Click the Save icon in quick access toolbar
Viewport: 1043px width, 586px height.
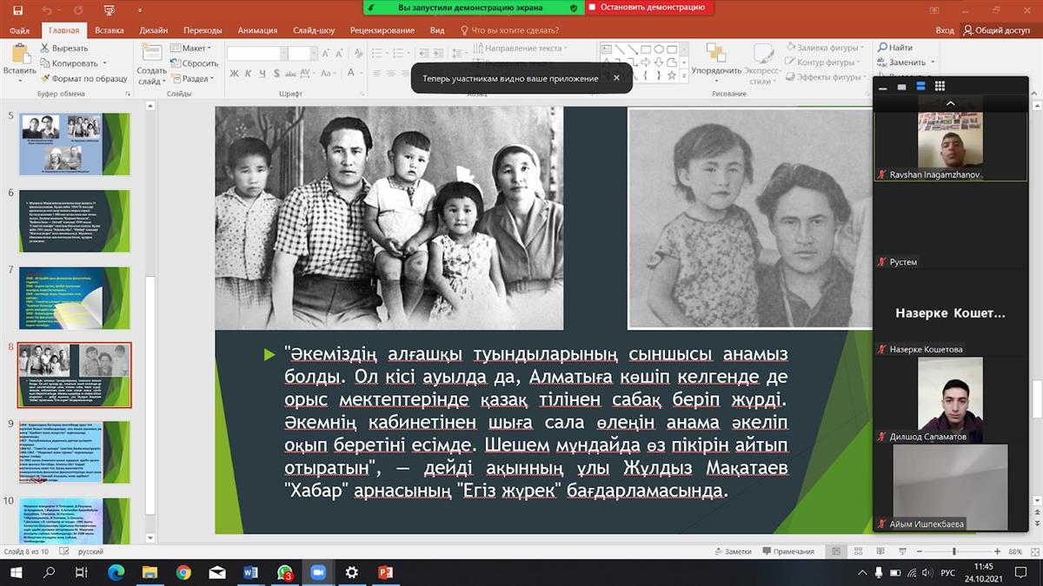coord(20,11)
